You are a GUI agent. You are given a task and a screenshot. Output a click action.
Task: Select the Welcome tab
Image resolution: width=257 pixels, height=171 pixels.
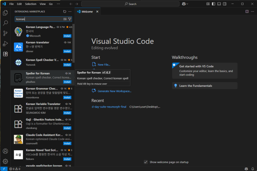tap(87, 12)
